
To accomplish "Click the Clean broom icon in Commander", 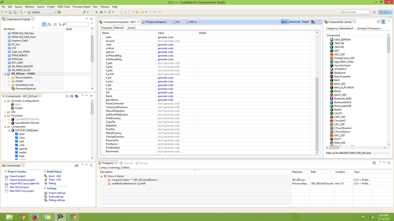I will tap(46, 180).
